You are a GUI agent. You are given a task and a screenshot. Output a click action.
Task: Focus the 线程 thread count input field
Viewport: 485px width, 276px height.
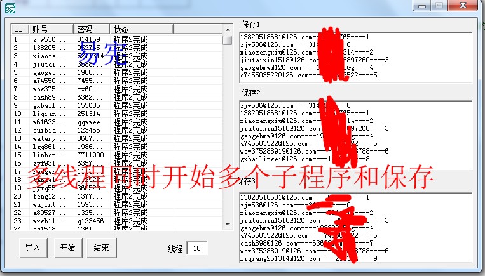click(196, 248)
